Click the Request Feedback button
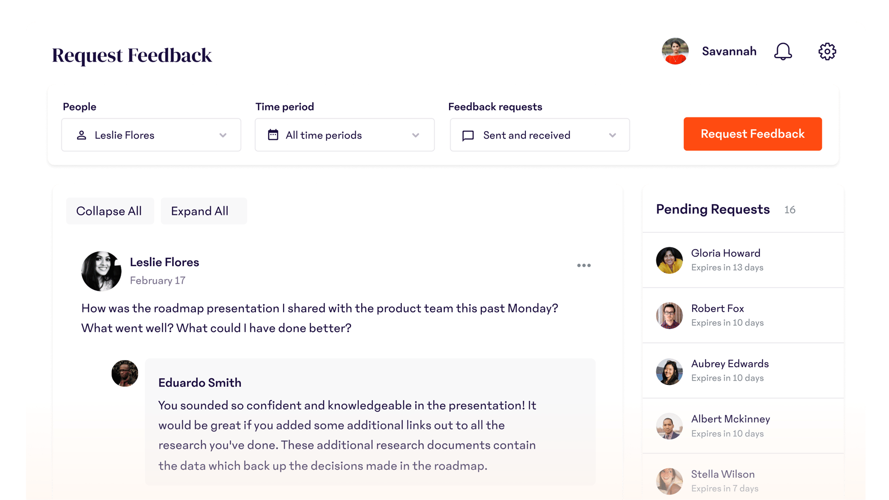889x500 pixels. click(753, 134)
